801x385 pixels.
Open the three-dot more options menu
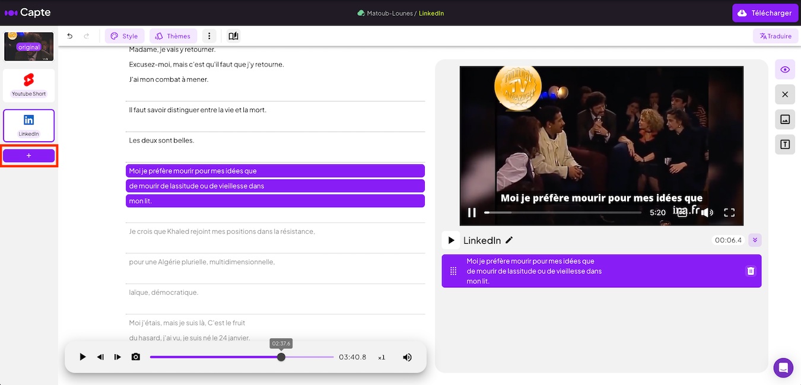point(209,36)
